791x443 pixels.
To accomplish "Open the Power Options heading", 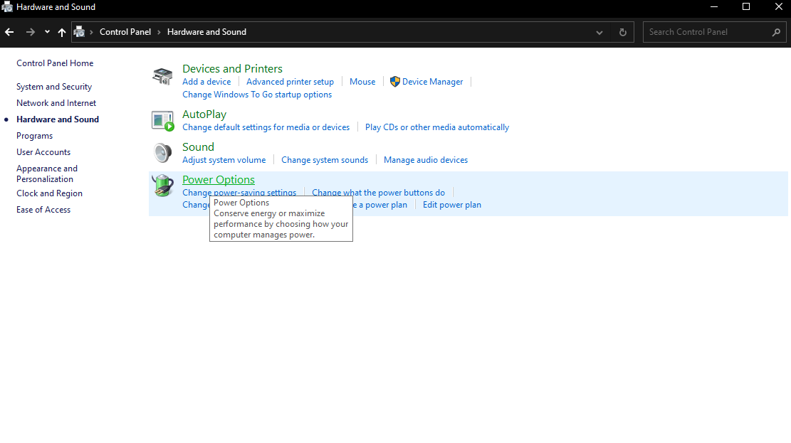I will 219,180.
